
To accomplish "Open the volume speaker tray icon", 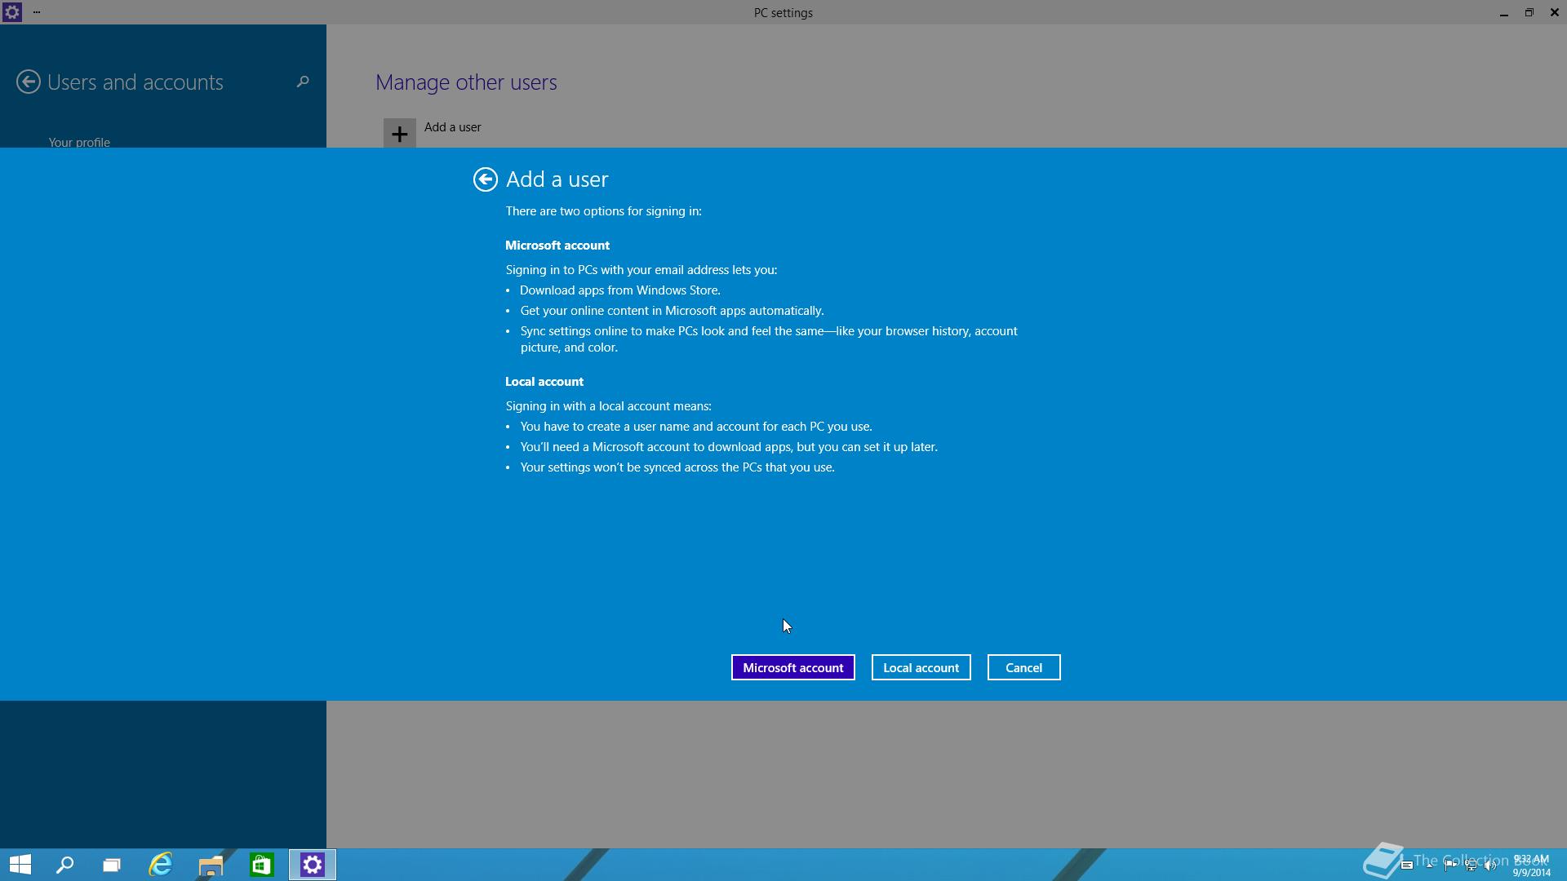I will [1490, 865].
